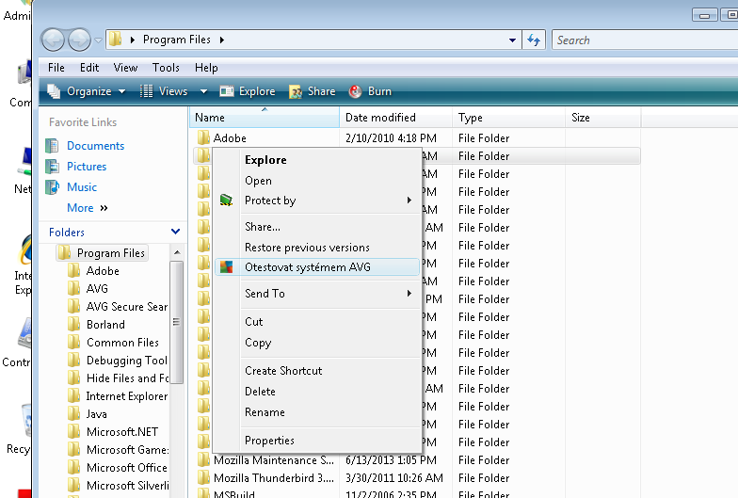Viewport: 738px width, 498px height.
Task: Click the Forward navigation arrow button
Action: coord(79,40)
